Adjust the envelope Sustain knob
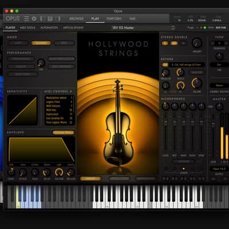 click(x=59, y=172)
